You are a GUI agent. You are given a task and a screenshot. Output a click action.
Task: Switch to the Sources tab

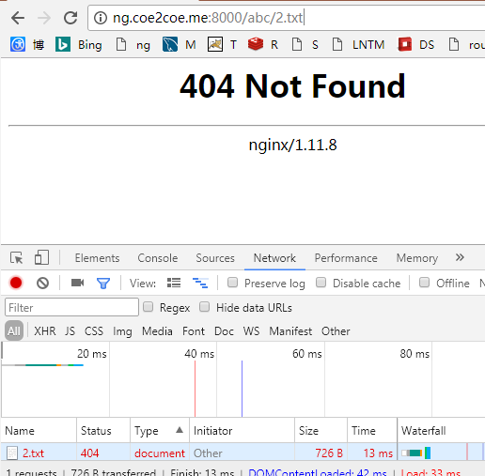(x=215, y=258)
